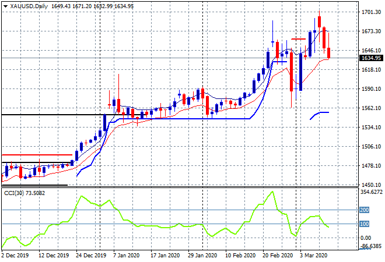
Task: Click the 7 Jan 2020 date label
Action: point(126,256)
